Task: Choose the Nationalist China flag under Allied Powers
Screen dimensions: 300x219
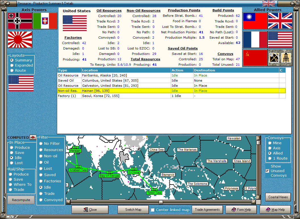Action: 255,21
